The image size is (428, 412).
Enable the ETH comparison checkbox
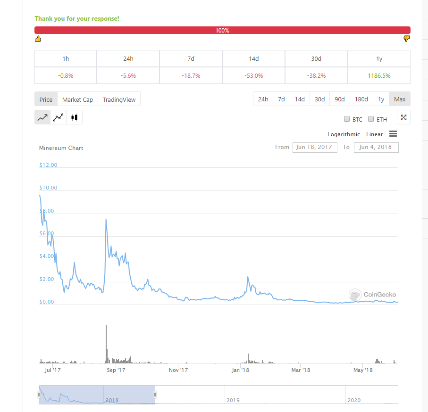(x=371, y=119)
